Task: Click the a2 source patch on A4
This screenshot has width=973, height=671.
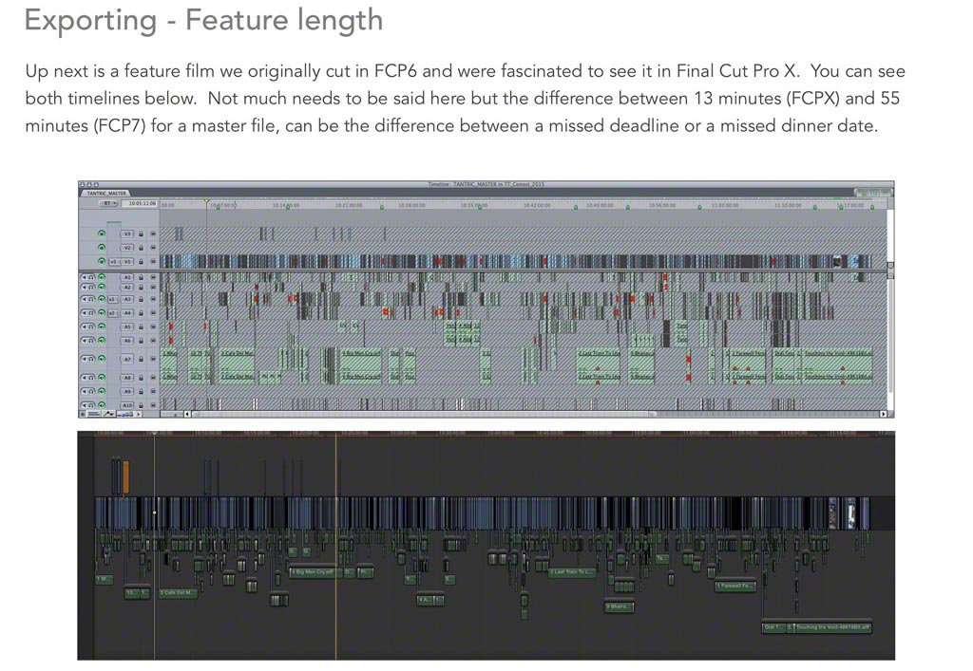Action: coord(114,313)
